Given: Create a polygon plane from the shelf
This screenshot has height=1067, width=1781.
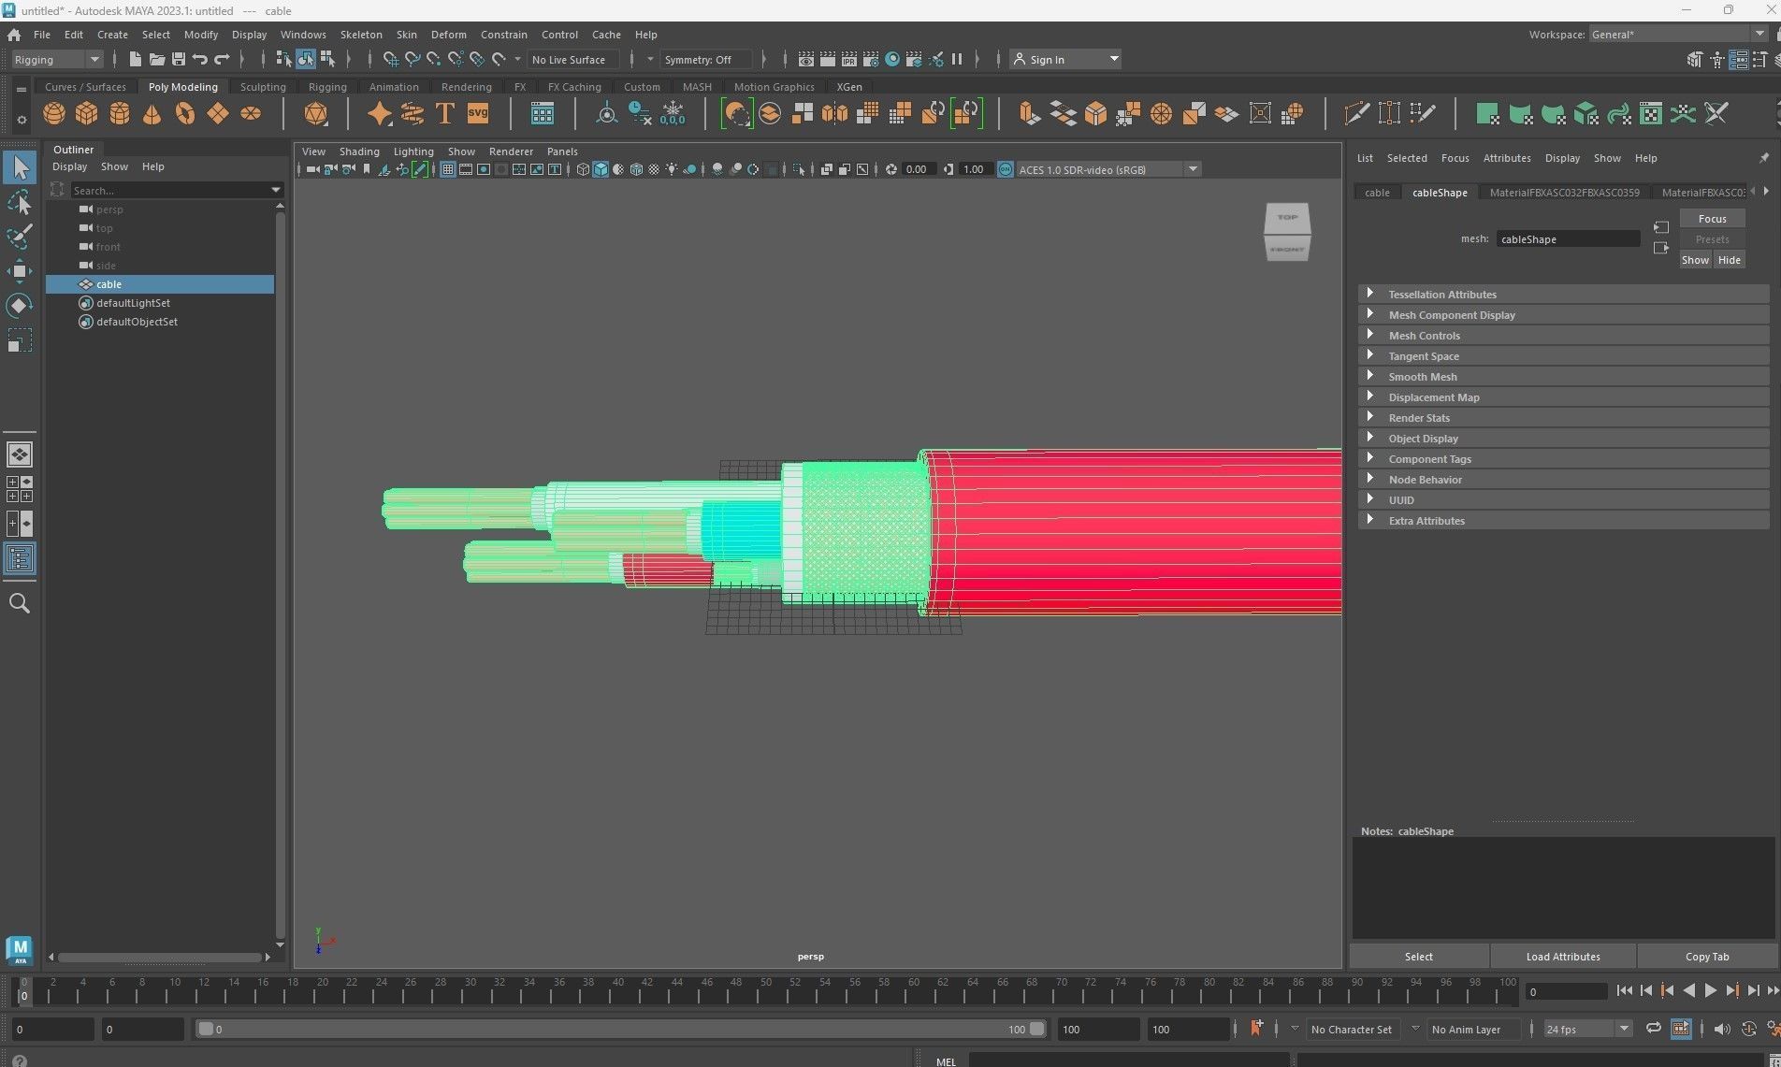Looking at the screenshot, I should (218, 114).
